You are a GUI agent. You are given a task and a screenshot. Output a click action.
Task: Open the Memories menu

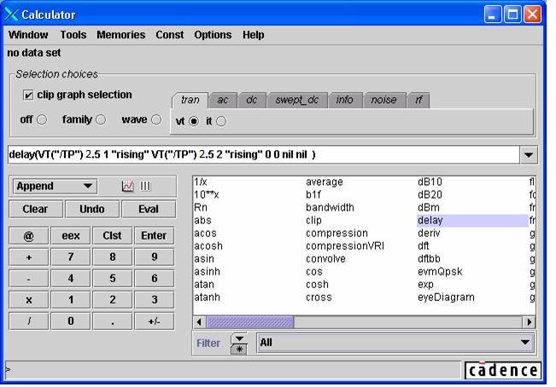pos(120,35)
